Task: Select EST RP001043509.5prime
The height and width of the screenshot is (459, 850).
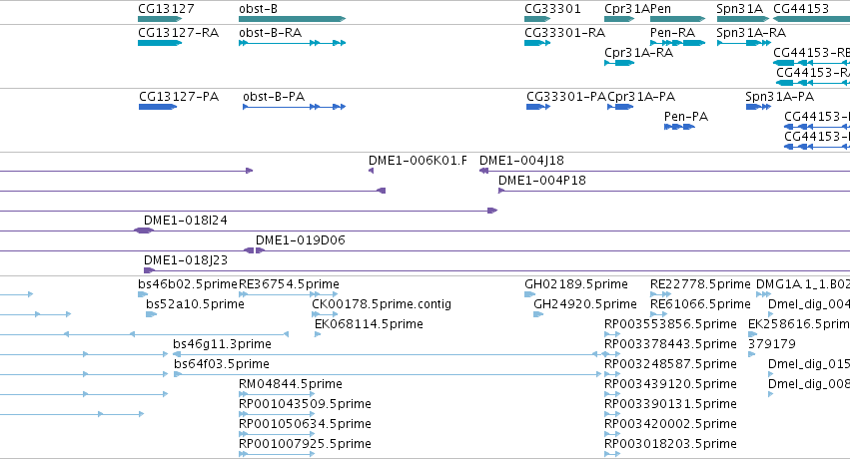Action: 305,404
